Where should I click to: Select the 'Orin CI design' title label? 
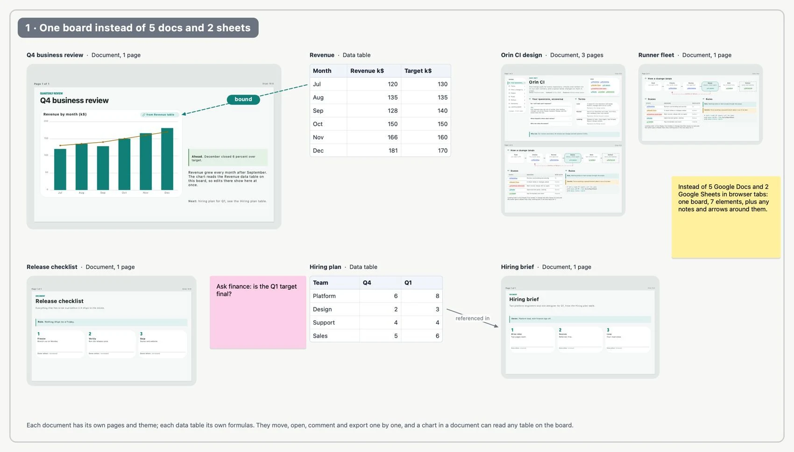(x=521, y=55)
